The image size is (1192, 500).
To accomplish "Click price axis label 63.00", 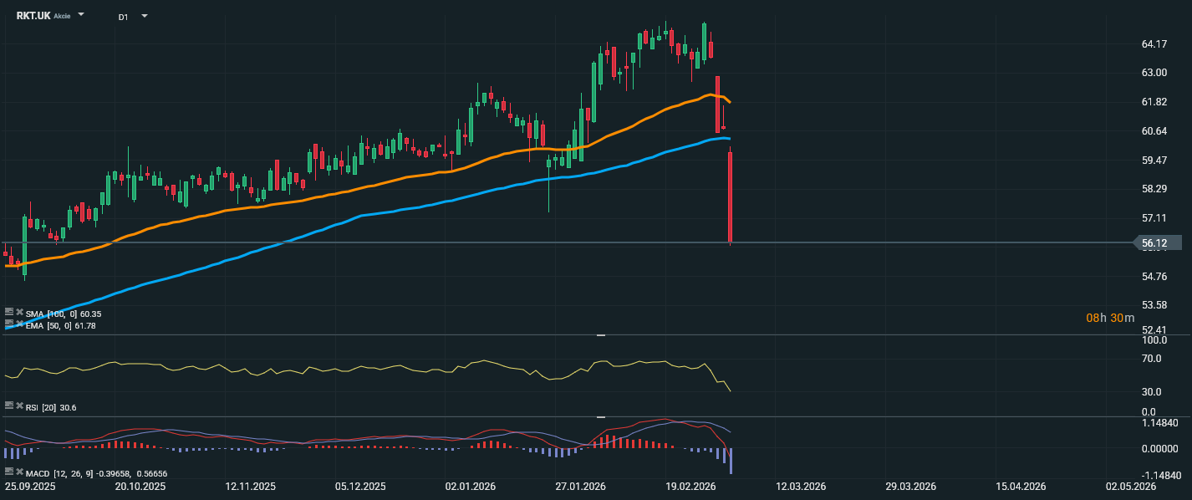I will coord(1154,73).
